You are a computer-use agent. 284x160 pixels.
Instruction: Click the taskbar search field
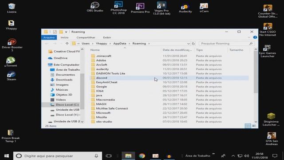click(58, 156)
